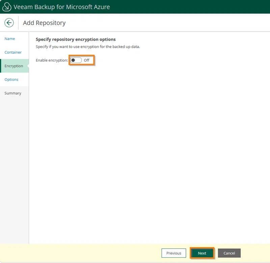
Task: Click the Veeam logo icon
Action: click(x=7, y=7)
